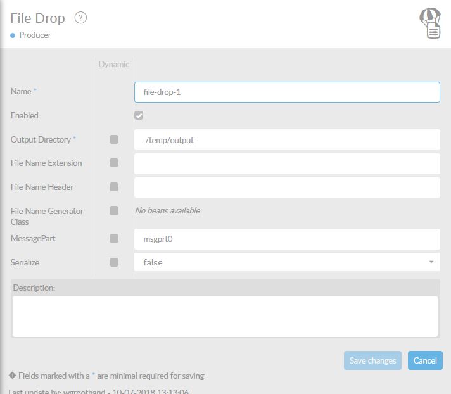
Task: Click the File Name Header field
Action: pos(287,187)
